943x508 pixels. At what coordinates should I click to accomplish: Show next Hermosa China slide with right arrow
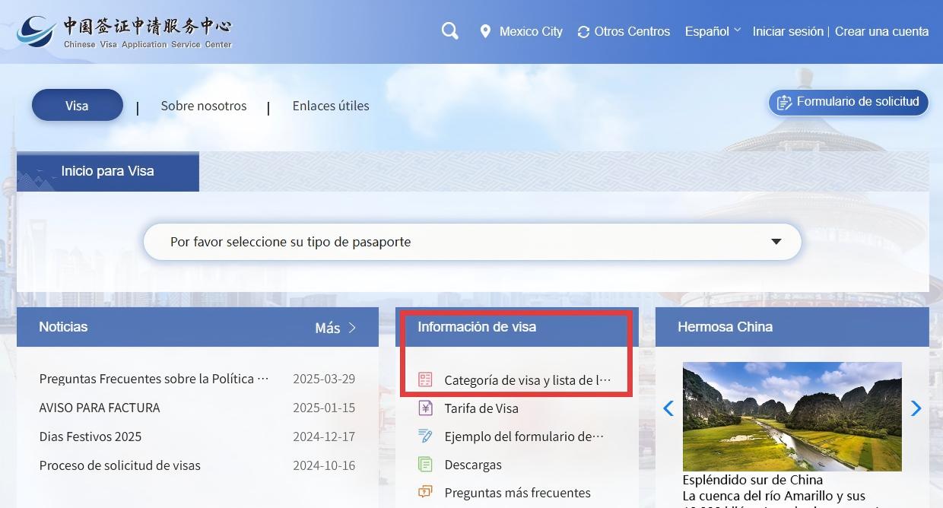tap(916, 408)
